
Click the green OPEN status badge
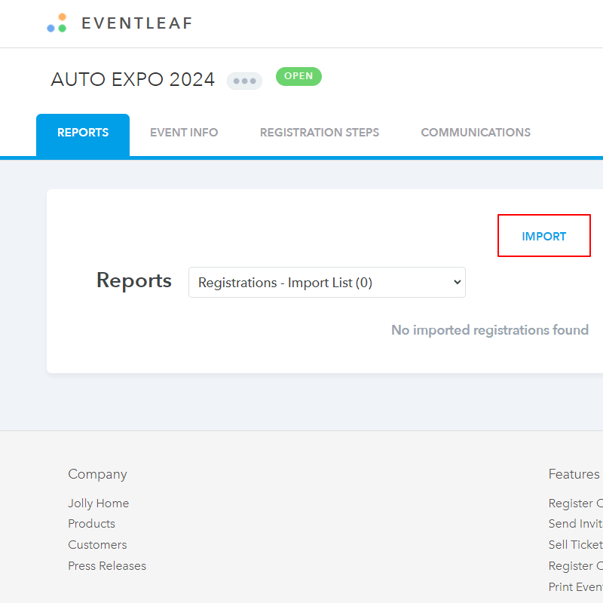(298, 76)
